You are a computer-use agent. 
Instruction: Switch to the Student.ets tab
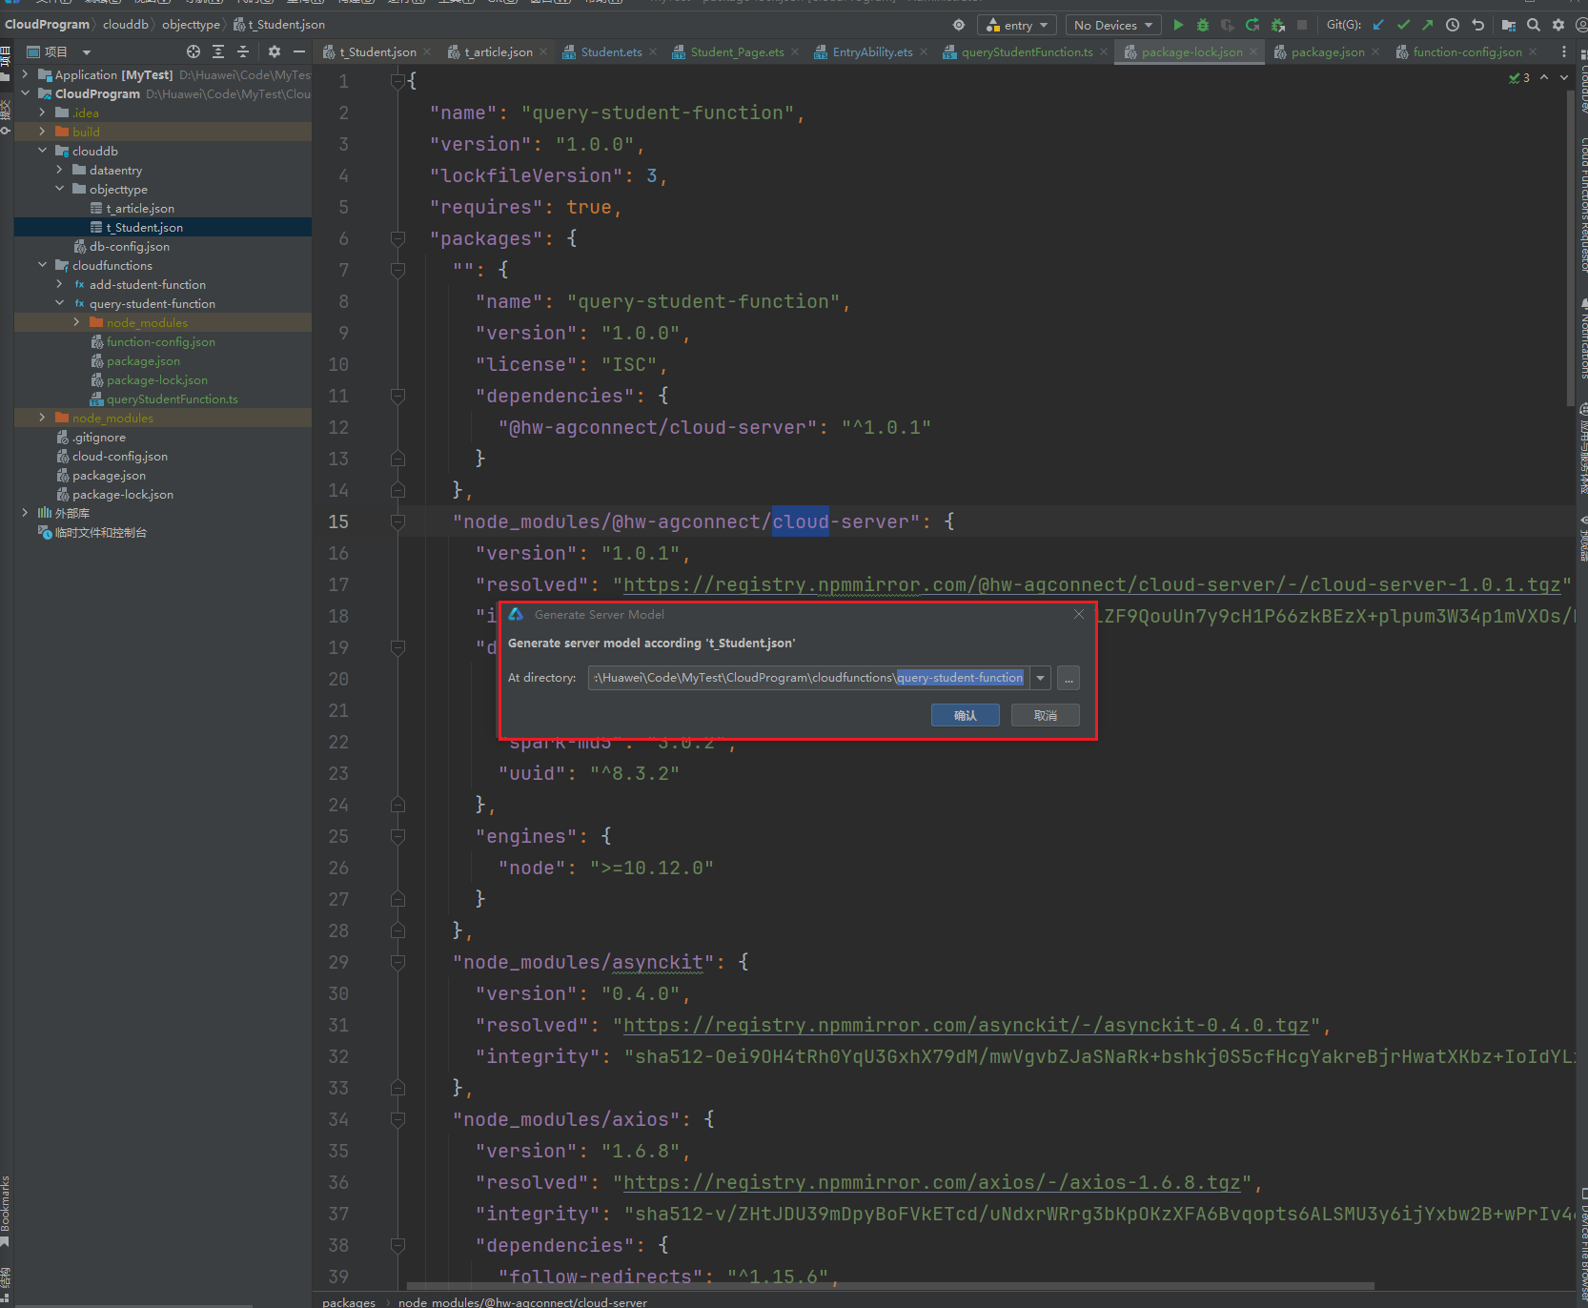[x=610, y=51]
